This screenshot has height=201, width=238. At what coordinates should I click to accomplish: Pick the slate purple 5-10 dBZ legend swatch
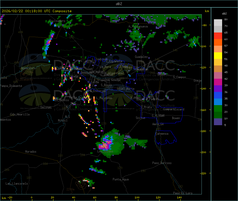(218, 122)
